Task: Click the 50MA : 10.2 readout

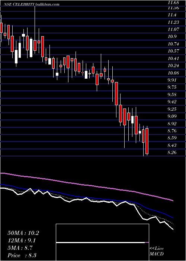Action: pyautogui.click(x=23, y=233)
